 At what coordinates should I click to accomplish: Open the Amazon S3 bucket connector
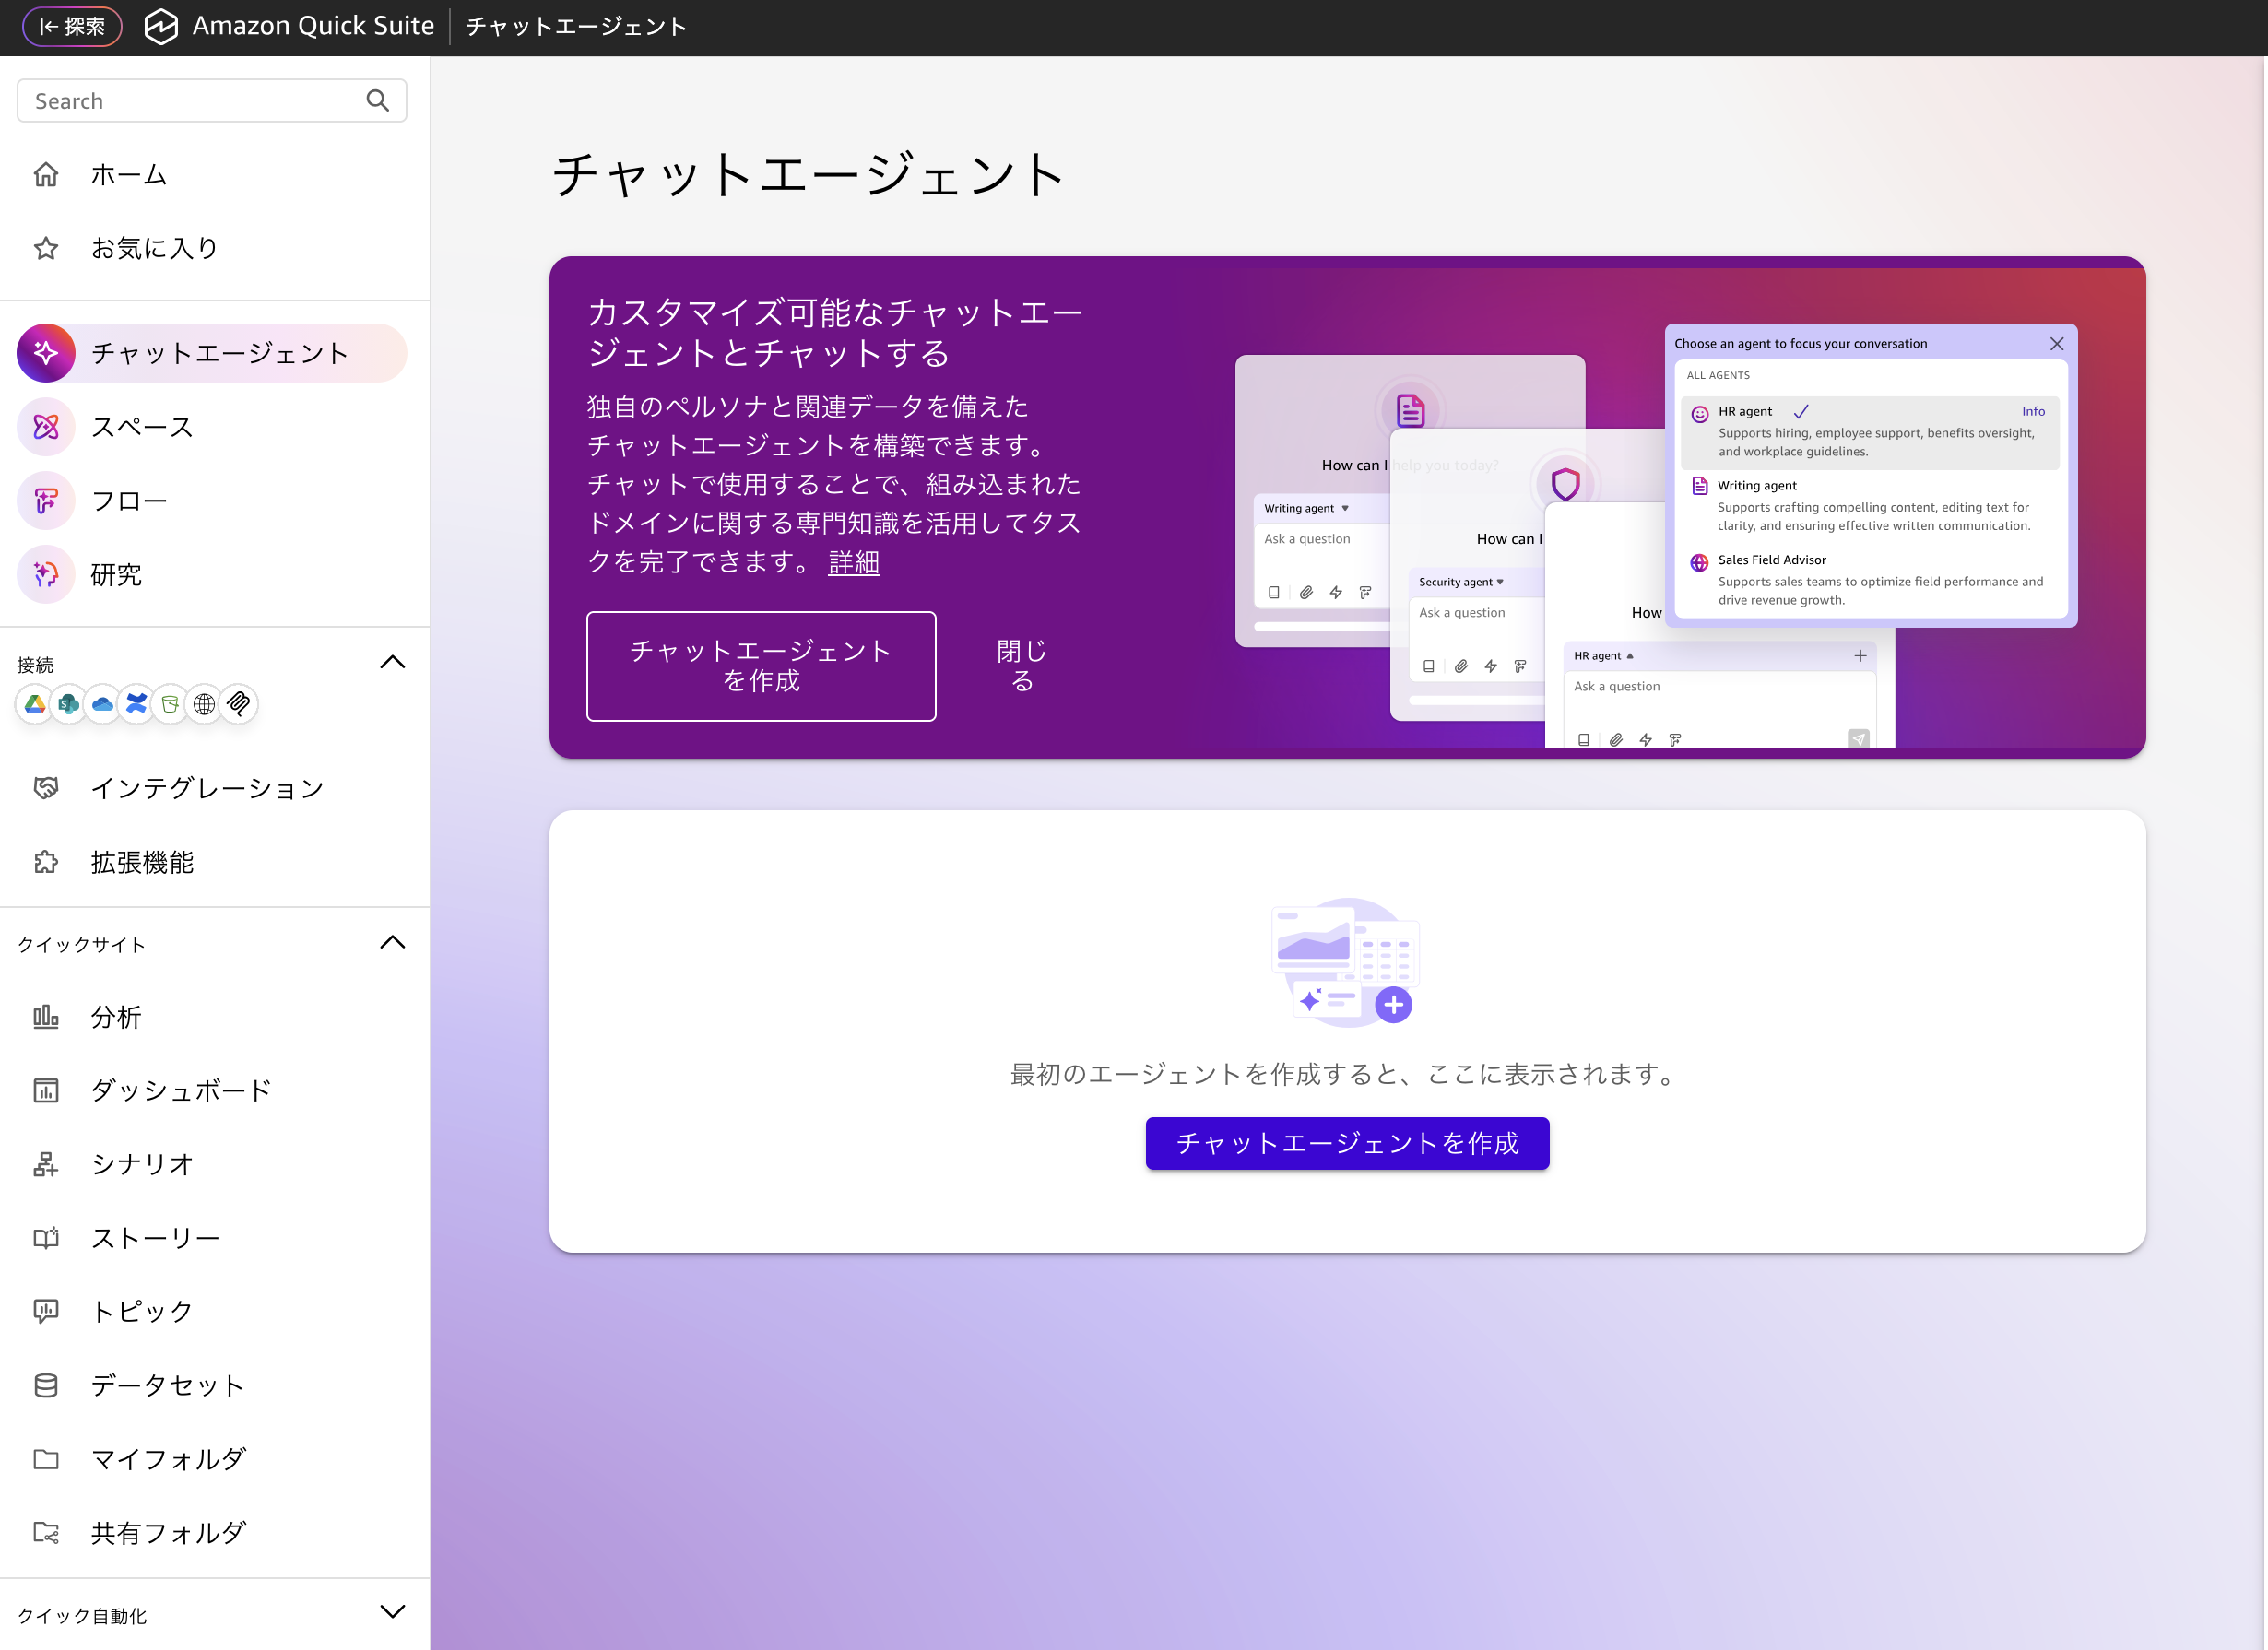[169, 705]
